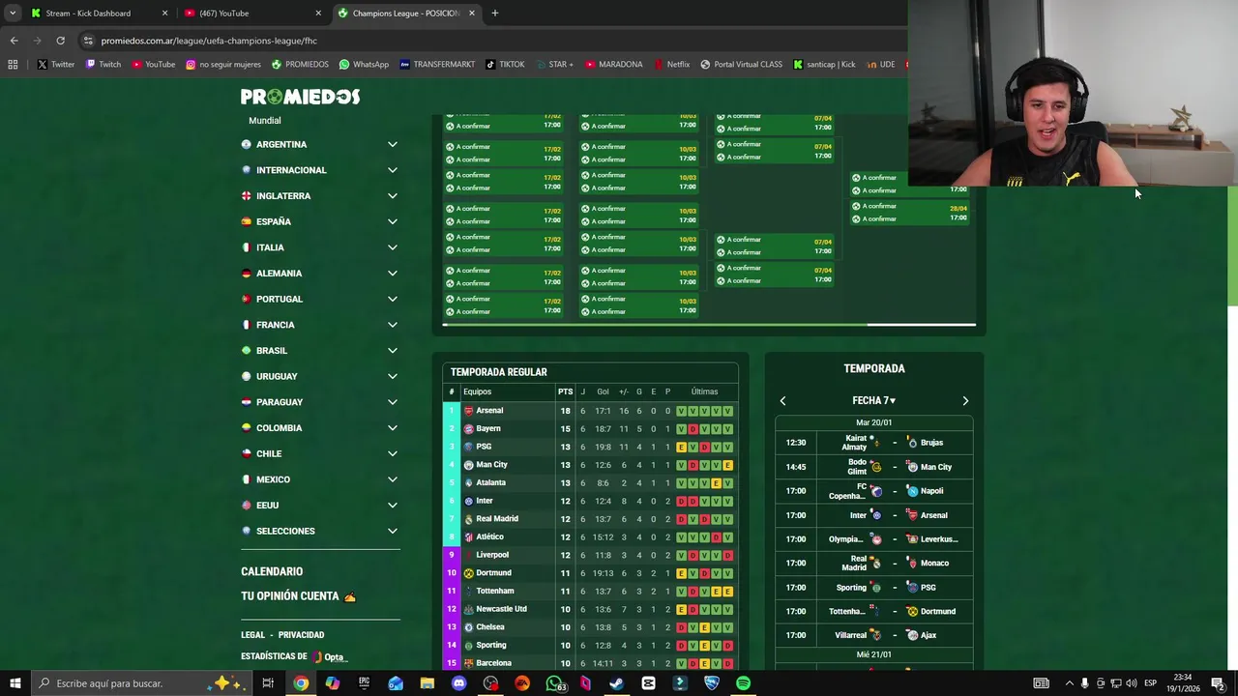The image size is (1238, 696).
Task: Click the LEGAL link
Action: tap(252, 635)
